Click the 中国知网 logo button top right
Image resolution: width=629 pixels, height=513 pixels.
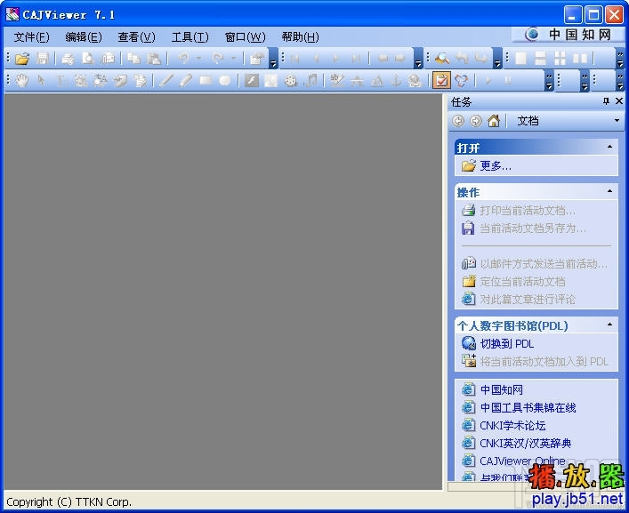pos(568,35)
